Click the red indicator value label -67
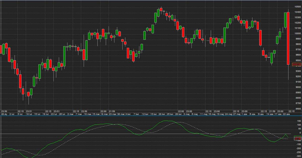This screenshot has width=302, height=158. coord(298,139)
